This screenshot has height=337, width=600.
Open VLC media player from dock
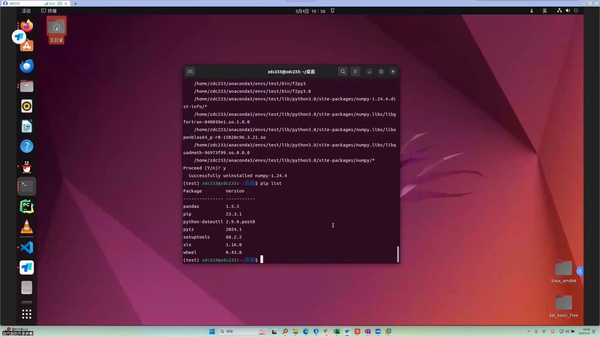pyautogui.click(x=27, y=227)
